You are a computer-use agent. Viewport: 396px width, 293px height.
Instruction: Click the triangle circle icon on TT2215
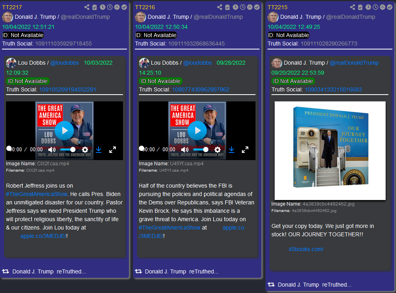(x=382, y=7)
